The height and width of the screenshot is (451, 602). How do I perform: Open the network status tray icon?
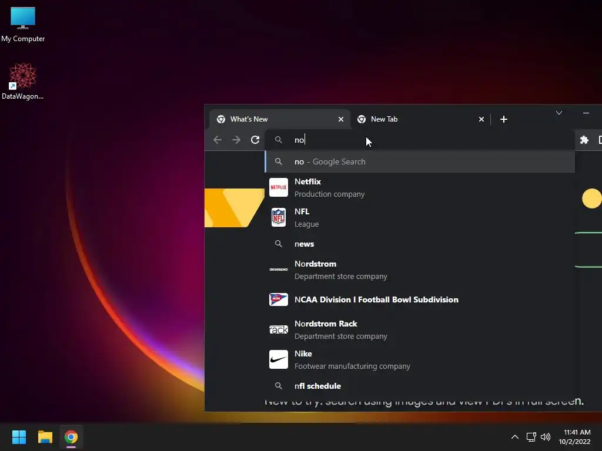point(531,437)
